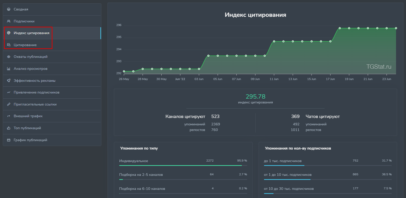
Task: Click the Подборка на 2-5 каналов row
Action: [183, 175]
